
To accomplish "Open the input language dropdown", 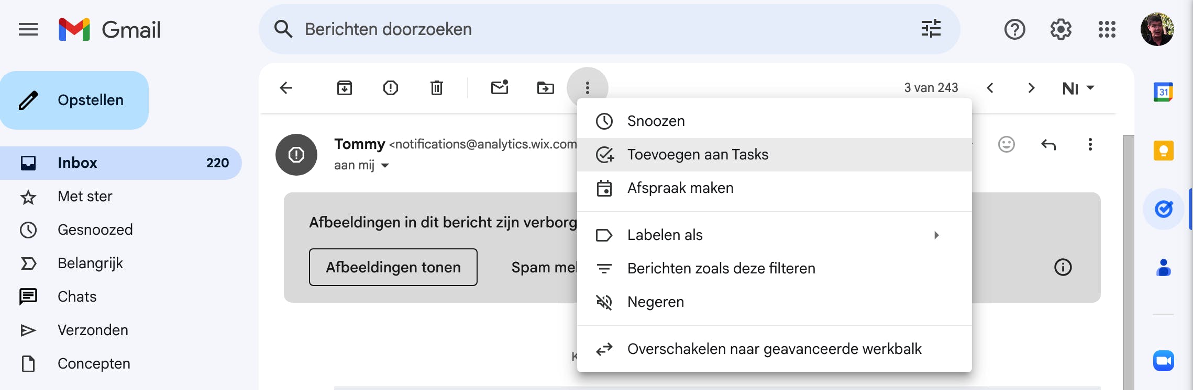I will click(x=1078, y=88).
